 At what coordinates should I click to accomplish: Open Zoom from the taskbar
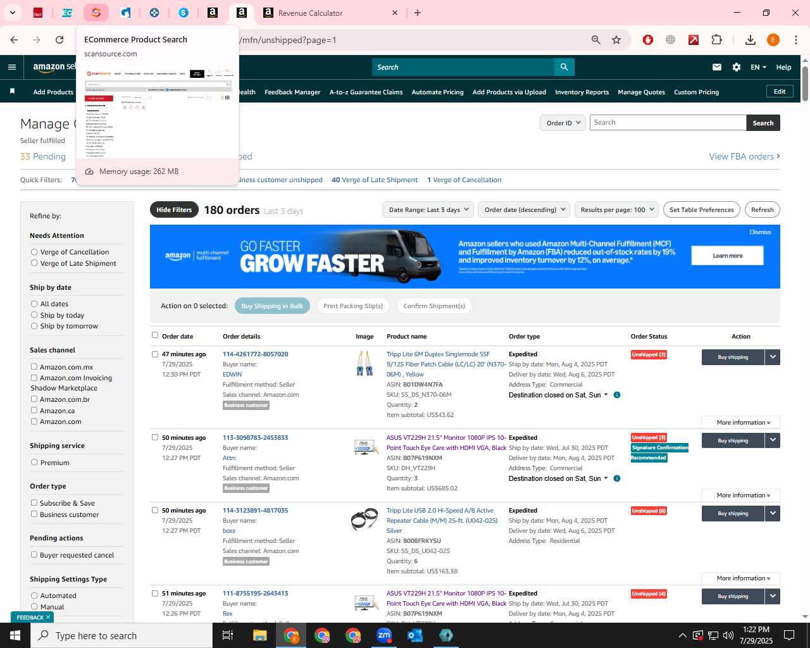[x=384, y=635]
